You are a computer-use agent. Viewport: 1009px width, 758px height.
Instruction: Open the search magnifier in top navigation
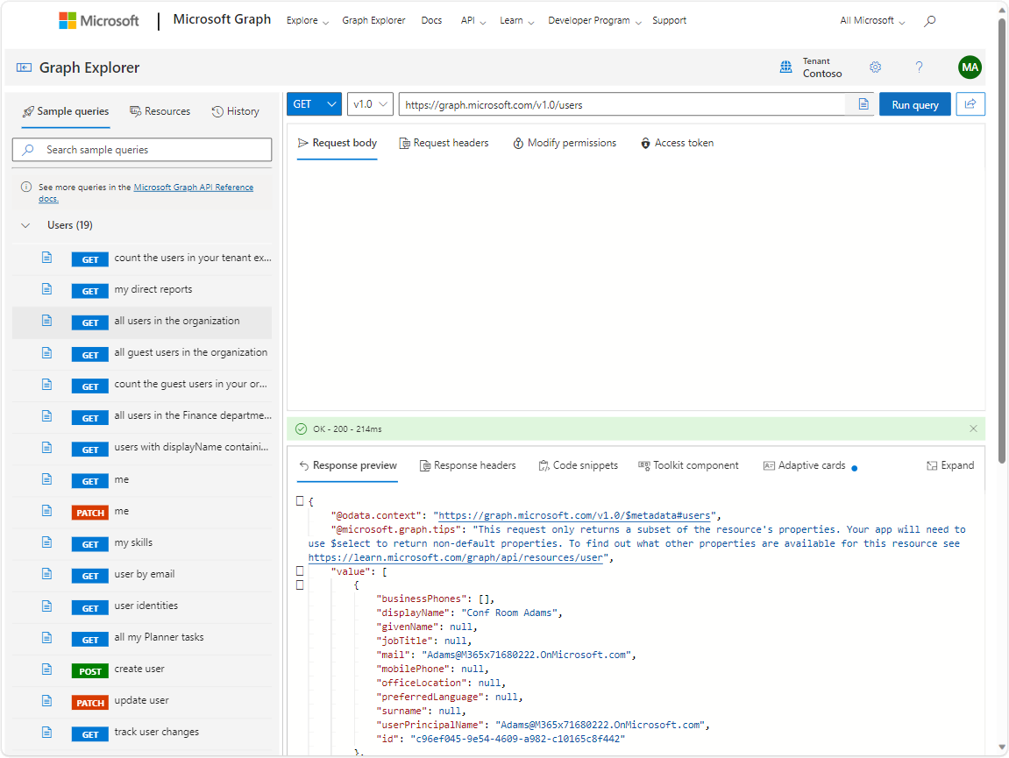pos(929,20)
